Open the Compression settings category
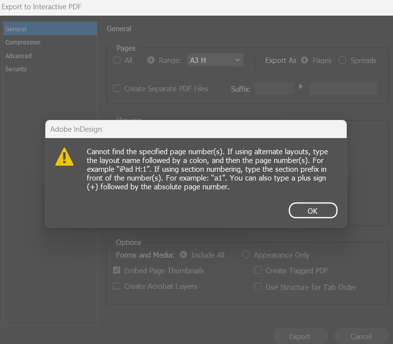 pyautogui.click(x=23, y=42)
